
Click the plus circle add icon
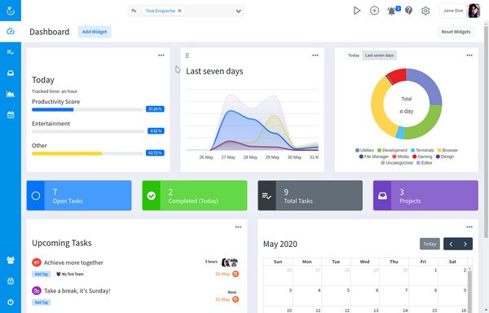374,11
